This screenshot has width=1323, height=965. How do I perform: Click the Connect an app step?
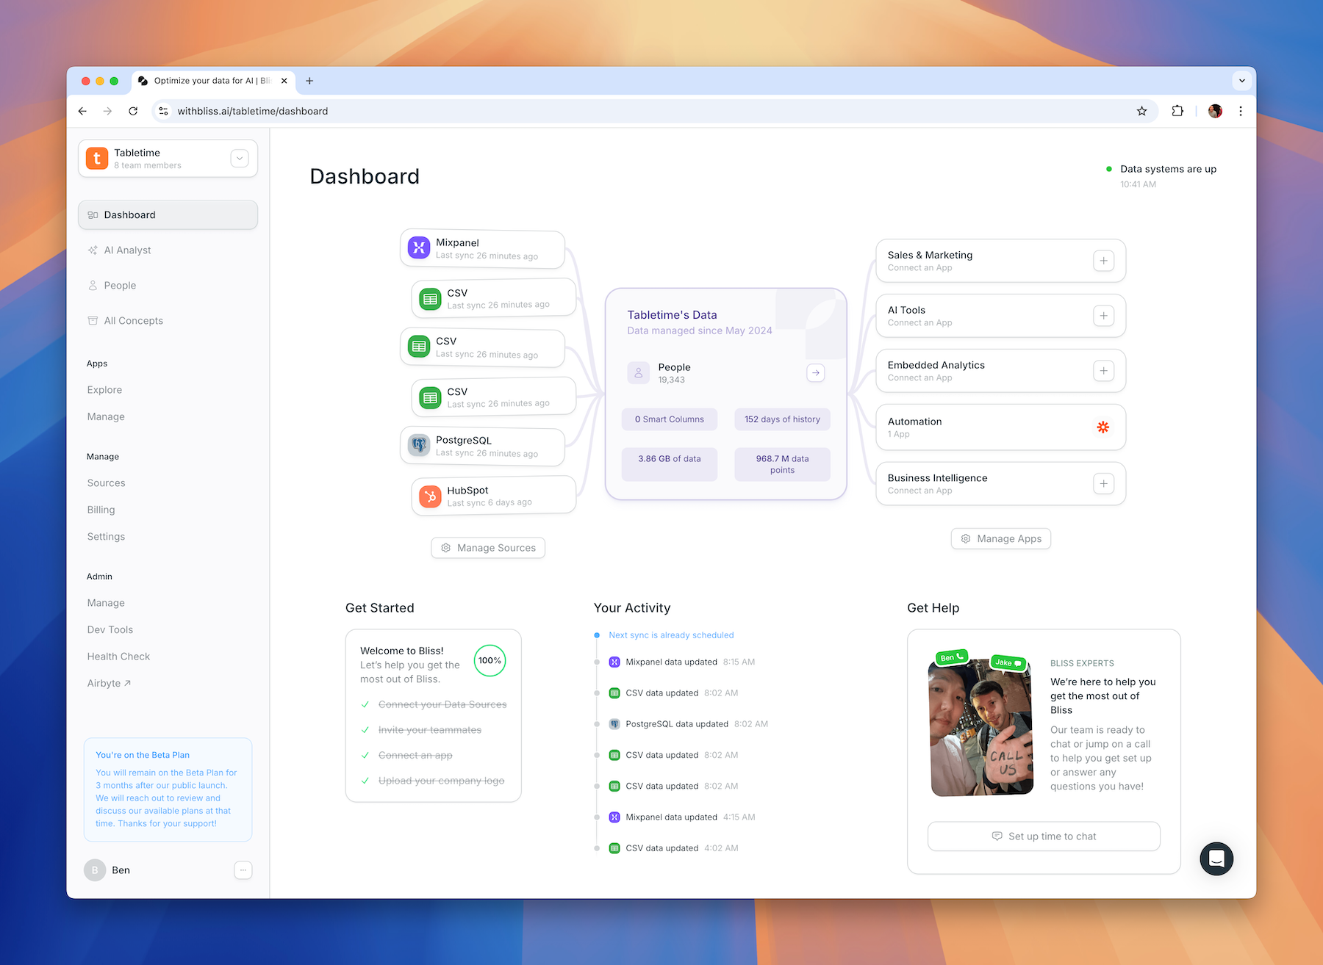tap(415, 755)
